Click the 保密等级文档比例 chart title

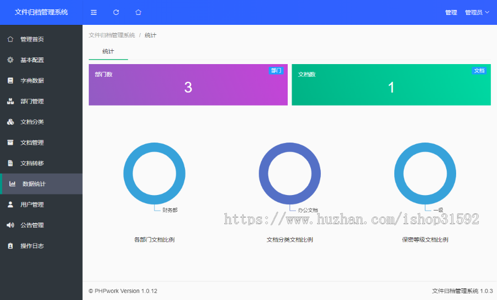[x=425, y=240]
